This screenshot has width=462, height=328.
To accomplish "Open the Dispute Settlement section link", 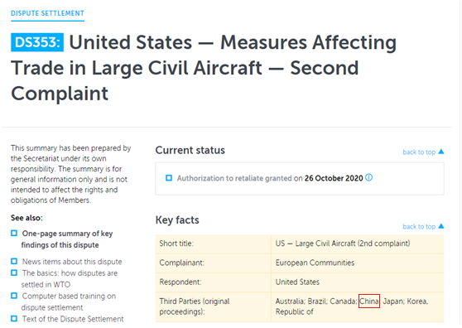I will click(47, 13).
